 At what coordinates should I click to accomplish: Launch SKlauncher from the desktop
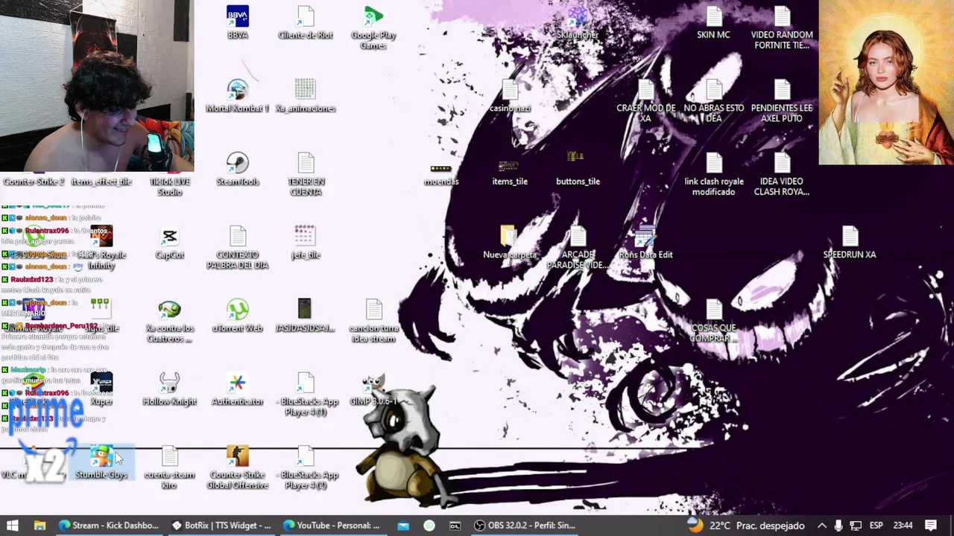tap(578, 22)
